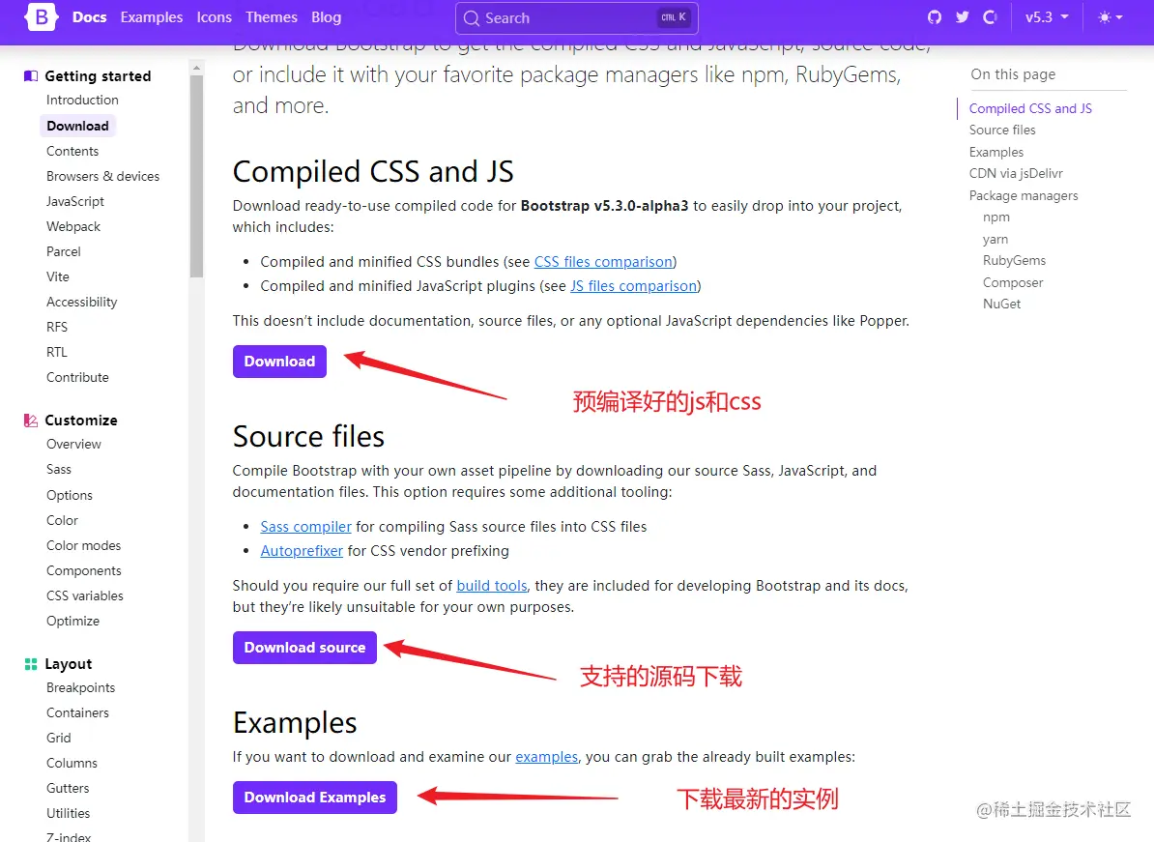
Task: Open RTL sidebar page
Action: (x=57, y=352)
